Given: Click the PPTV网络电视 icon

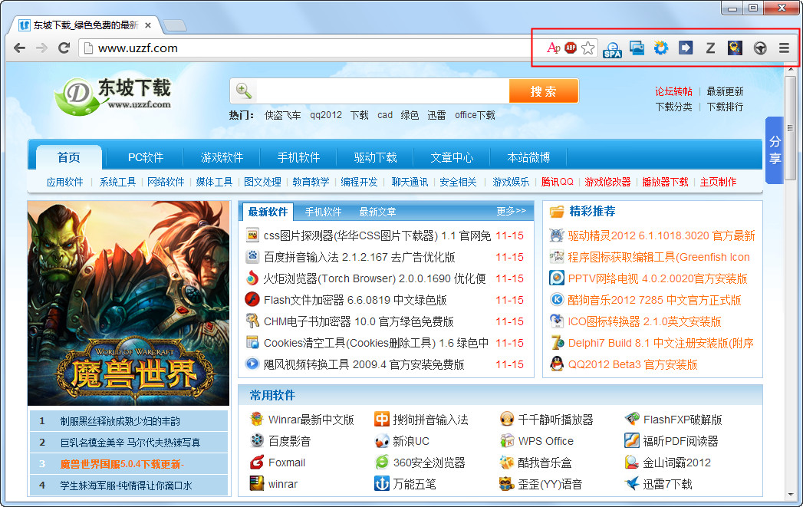Looking at the screenshot, I should [557, 278].
